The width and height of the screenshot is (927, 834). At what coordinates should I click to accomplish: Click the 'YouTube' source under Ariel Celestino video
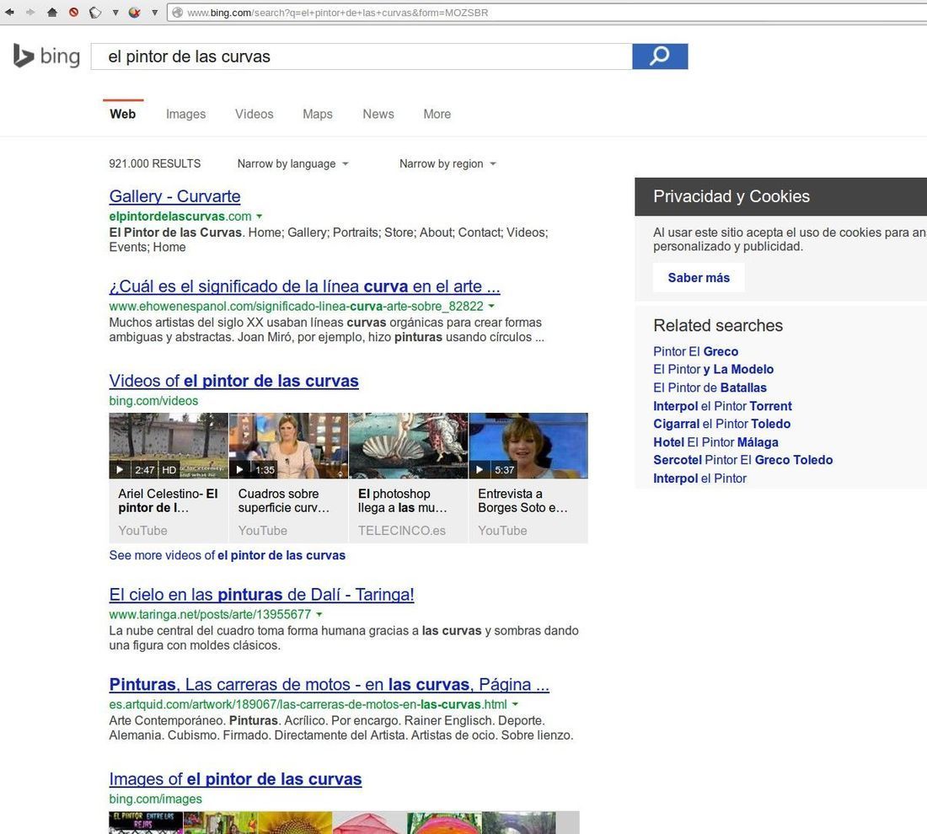[x=142, y=531]
